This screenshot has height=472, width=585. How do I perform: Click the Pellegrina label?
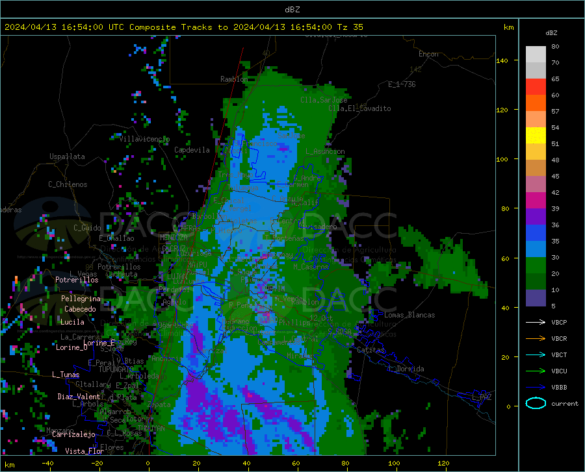pyautogui.click(x=81, y=299)
